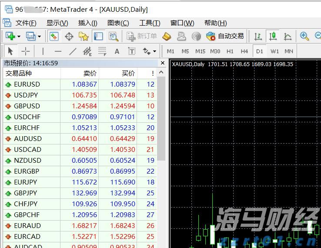The image size is (321, 248).
Task: Switch chart to candlestick mode
Action: pyautogui.click(x=273, y=36)
